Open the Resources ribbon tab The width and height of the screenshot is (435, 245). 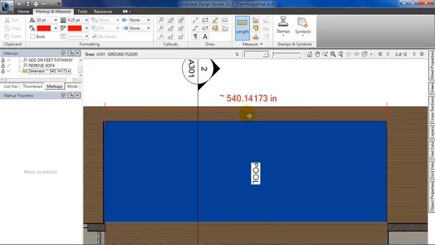tap(103, 12)
